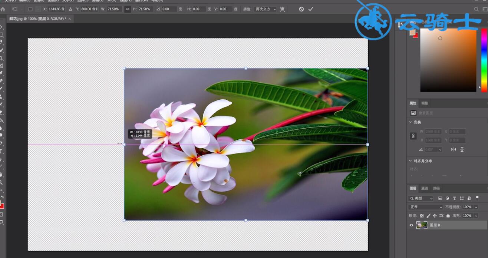Click the rotation angle icon in options bar
488x258 pixels.
click(158, 9)
